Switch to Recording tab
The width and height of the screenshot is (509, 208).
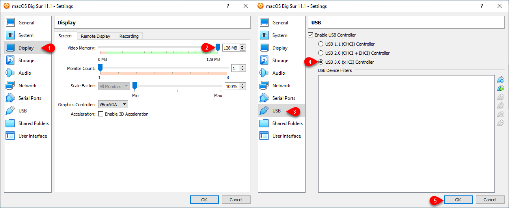[129, 36]
